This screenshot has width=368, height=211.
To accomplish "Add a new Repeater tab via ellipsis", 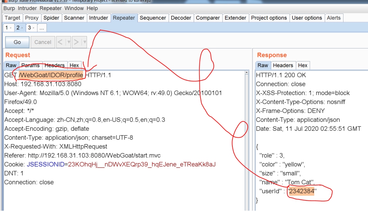I will pyautogui.click(x=42, y=28).
